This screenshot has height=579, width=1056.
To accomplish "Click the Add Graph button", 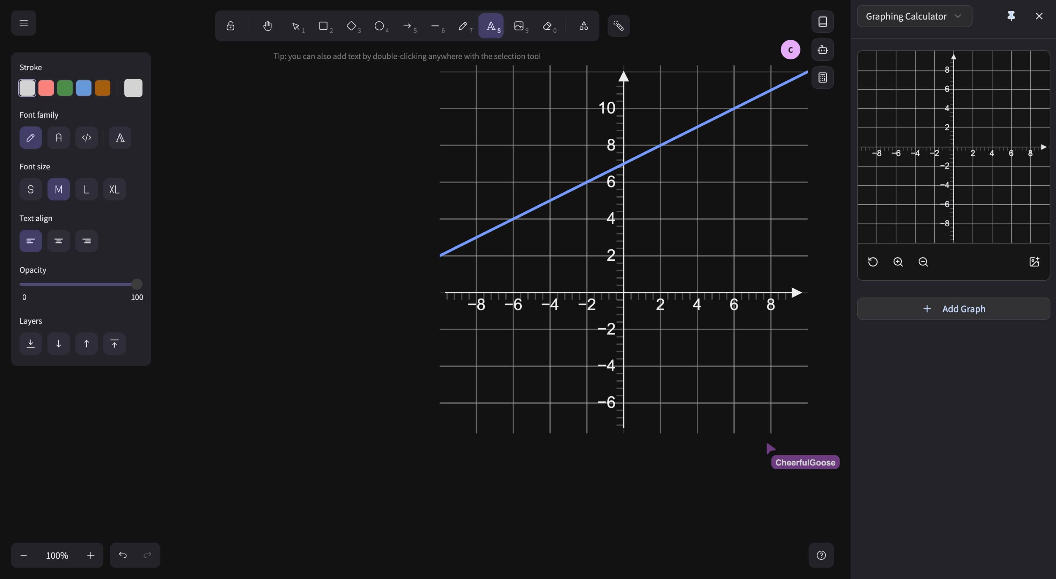I will pos(953,309).
